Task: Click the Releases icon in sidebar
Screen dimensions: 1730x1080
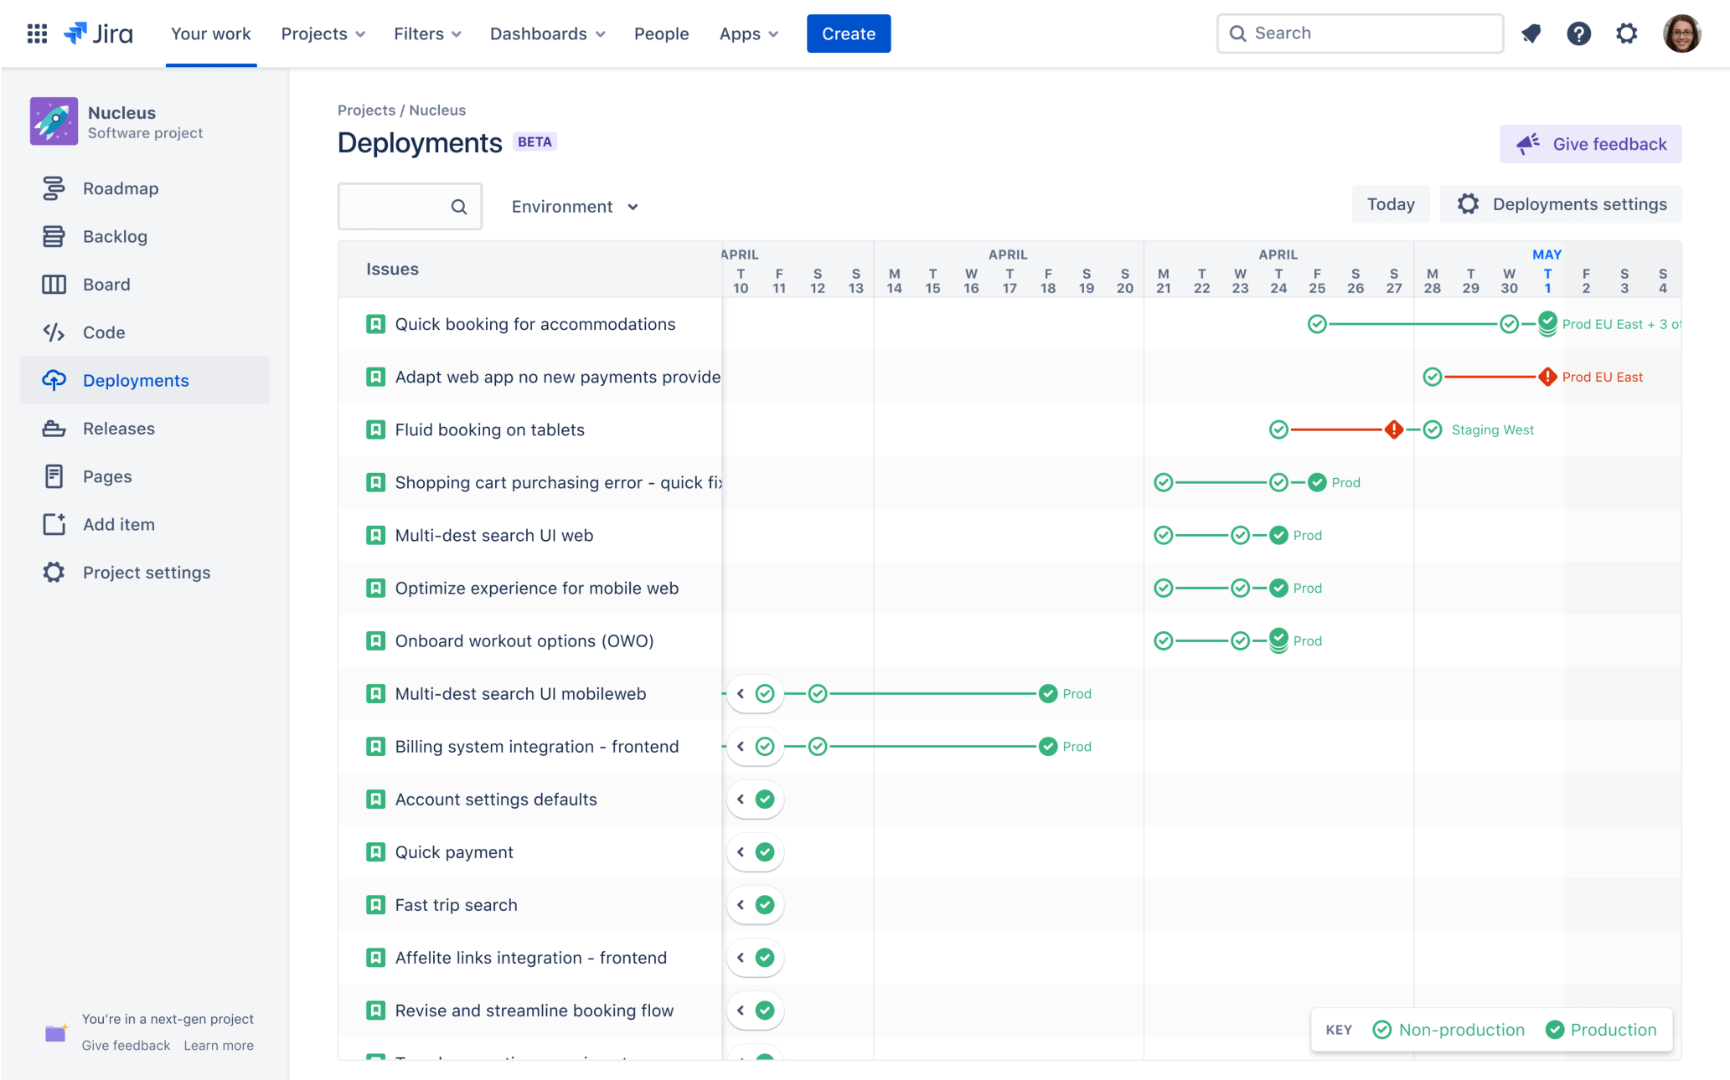Action: [51, 428]
